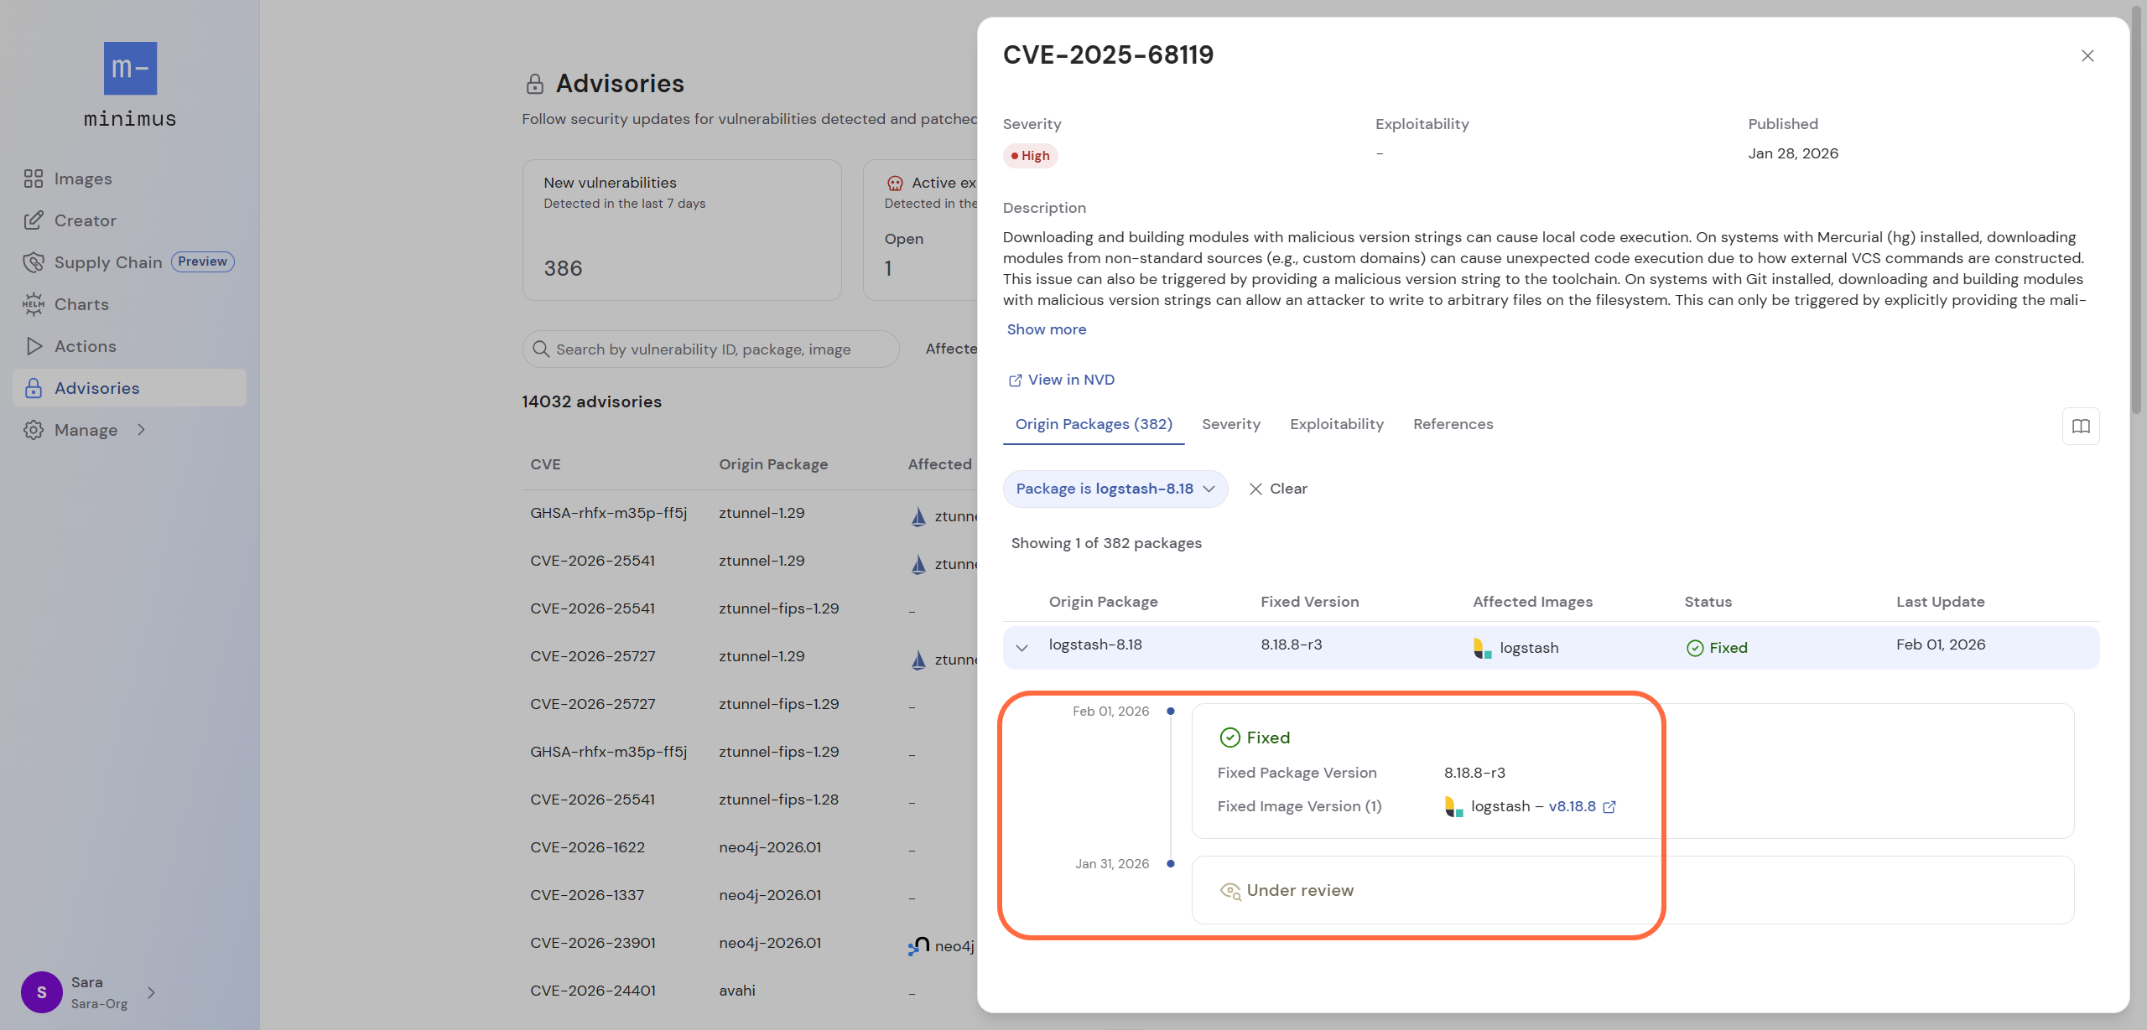This screenshot has height=1030, width=2147.
Task: Expand the Sara account menu
Action: 151,992
